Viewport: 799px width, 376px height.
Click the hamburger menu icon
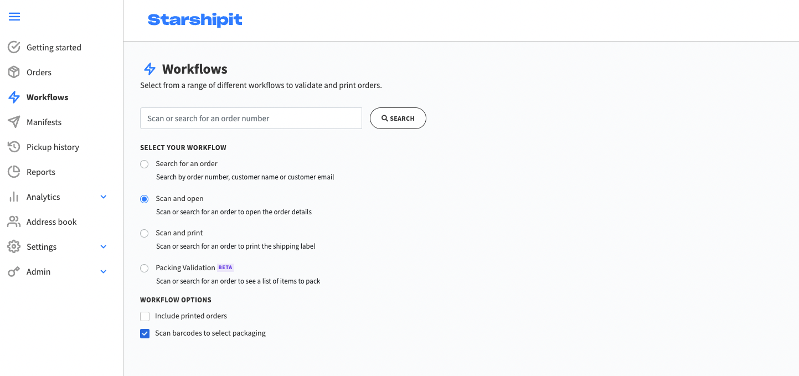pyautogui.click(x=14, y=17)
